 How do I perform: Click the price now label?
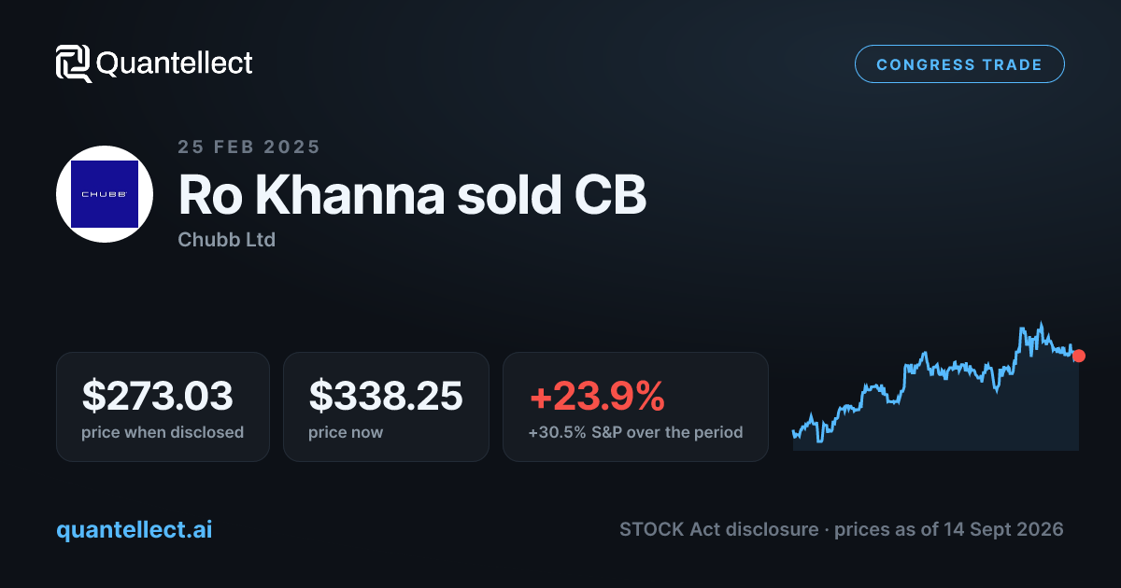[x=346, y=432]
